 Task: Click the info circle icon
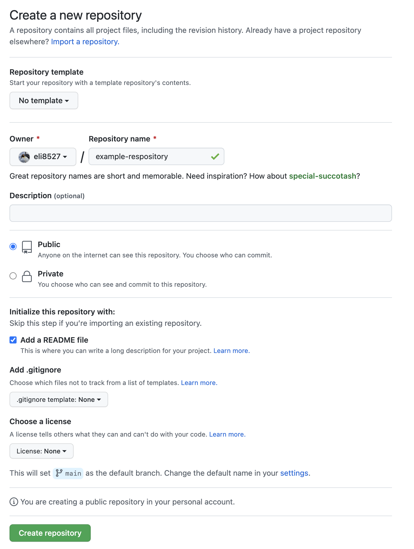(14, 502)
